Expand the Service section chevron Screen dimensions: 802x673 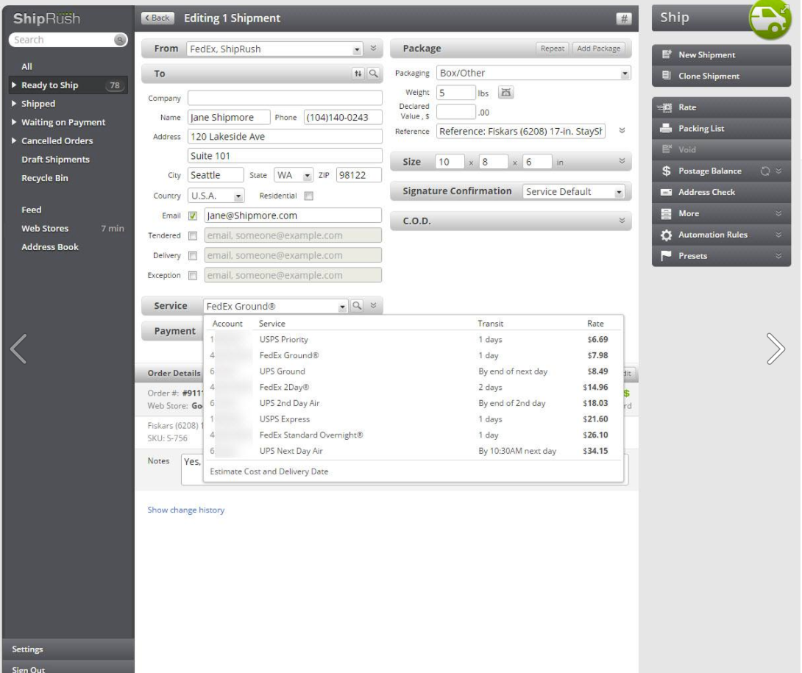373,306
